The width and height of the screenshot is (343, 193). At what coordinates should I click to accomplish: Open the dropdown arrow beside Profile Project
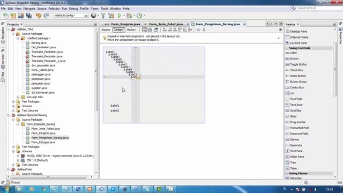click(x=144, y=16)
